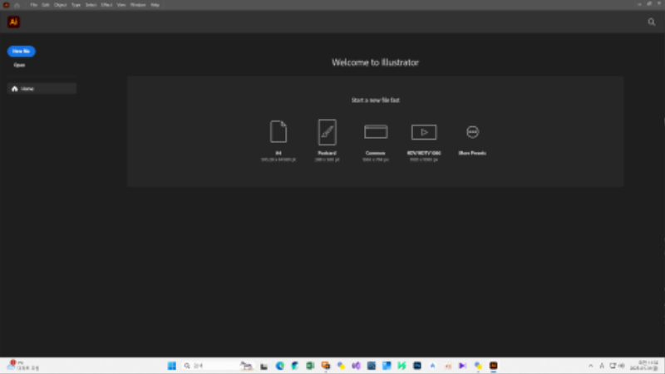
Task: Pick the HDV/HDTV 1080 video preset
Action: click(x=424, y=132)
